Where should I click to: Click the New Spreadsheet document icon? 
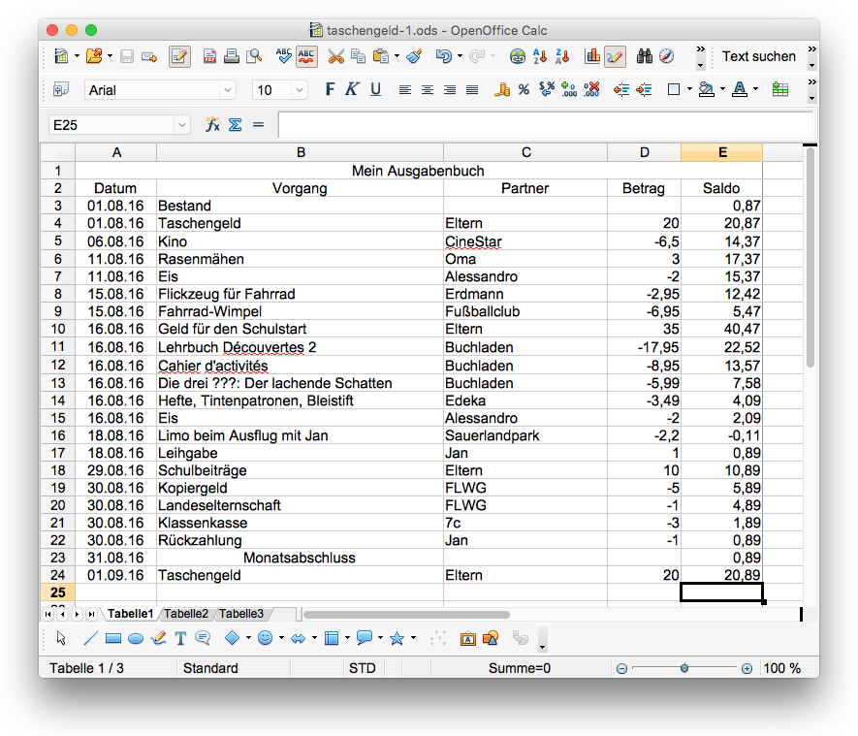point(61,56)
